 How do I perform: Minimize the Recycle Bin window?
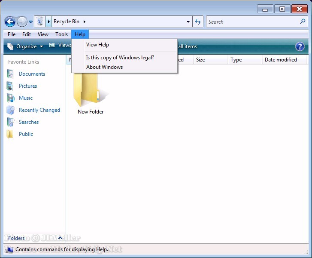coord(265,9)
